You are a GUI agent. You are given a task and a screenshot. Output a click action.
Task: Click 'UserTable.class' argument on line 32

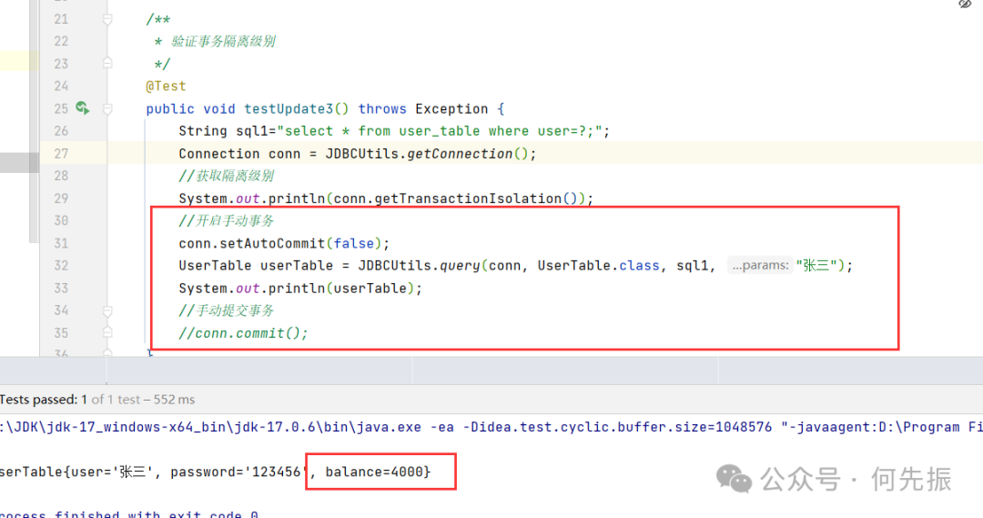click(x=599, y=265)
